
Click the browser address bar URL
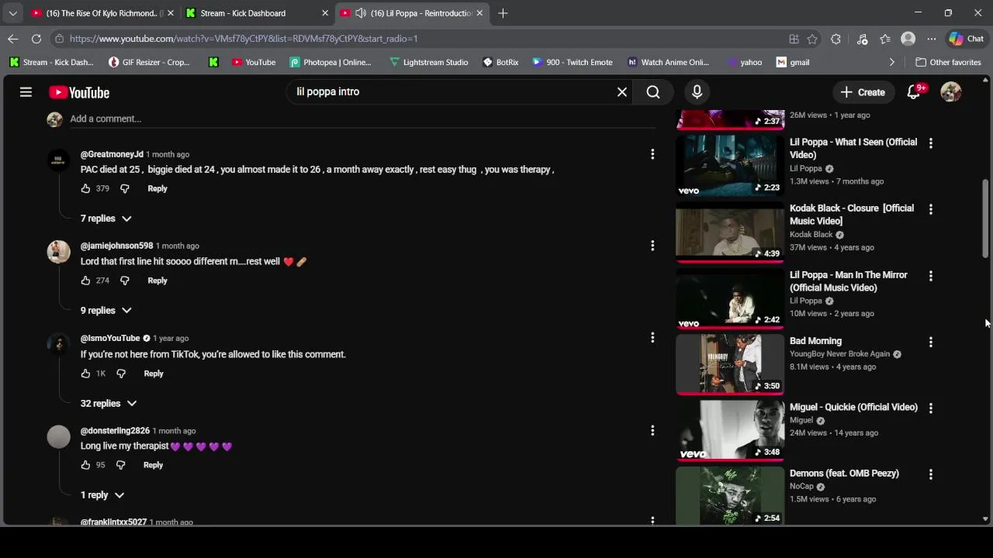pos(244,39)
